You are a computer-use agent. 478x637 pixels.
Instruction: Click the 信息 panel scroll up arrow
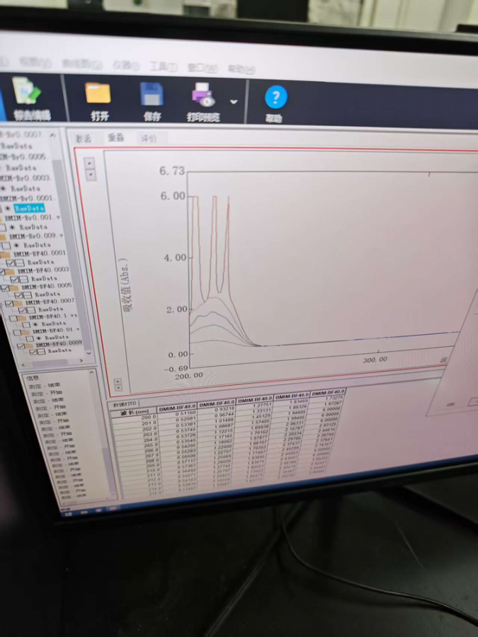pyautogui.click(x=92, y=372)
